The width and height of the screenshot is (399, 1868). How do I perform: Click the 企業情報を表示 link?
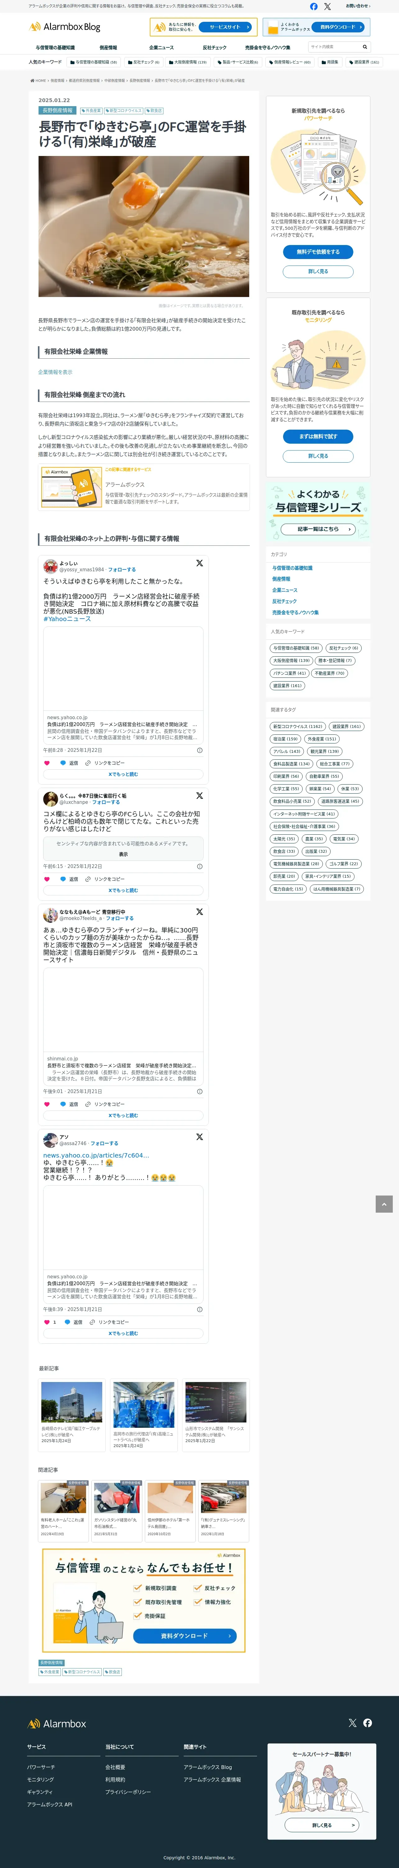click(x=55, y=372)
